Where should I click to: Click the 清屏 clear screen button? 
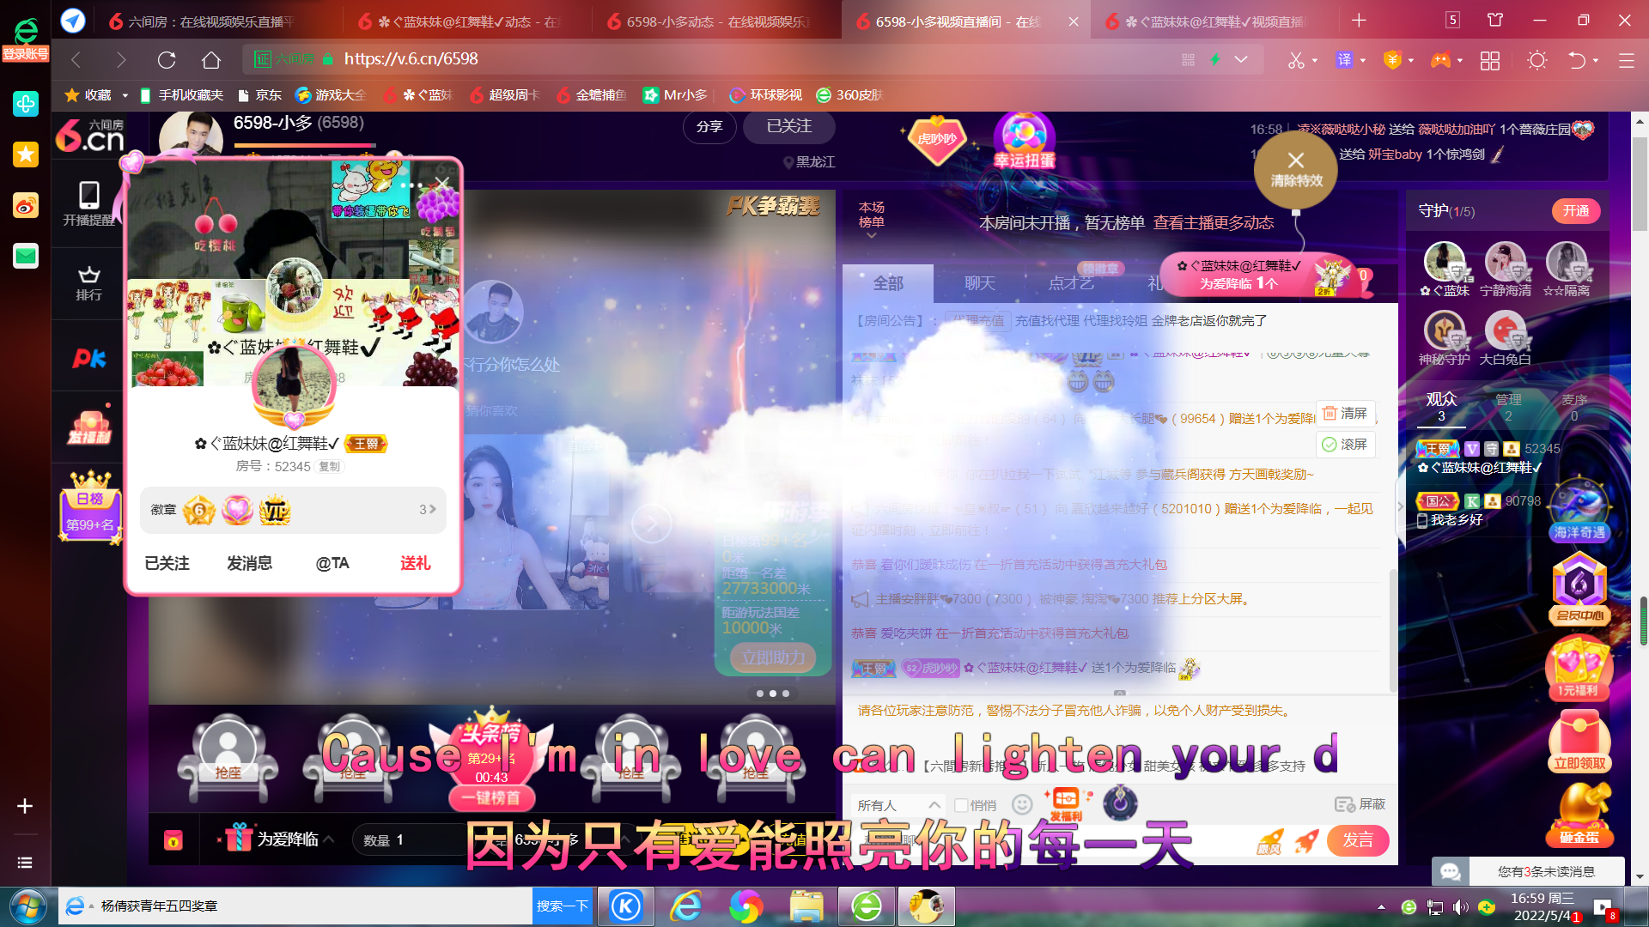pyautogui.click(x=1345, y=414)
